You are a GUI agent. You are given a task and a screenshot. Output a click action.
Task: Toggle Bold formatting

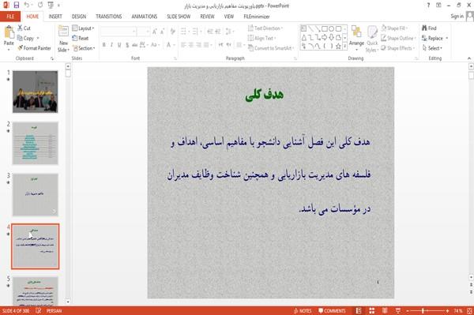104,45
